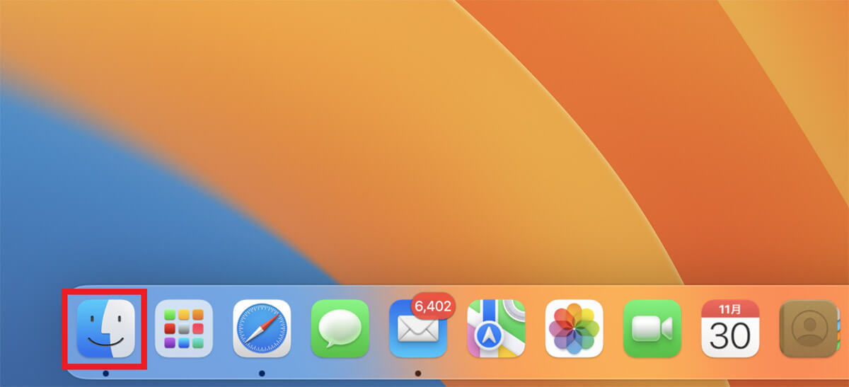Open the Contacts app
Viewport: 849px width, 387px height.
(808, 328)
